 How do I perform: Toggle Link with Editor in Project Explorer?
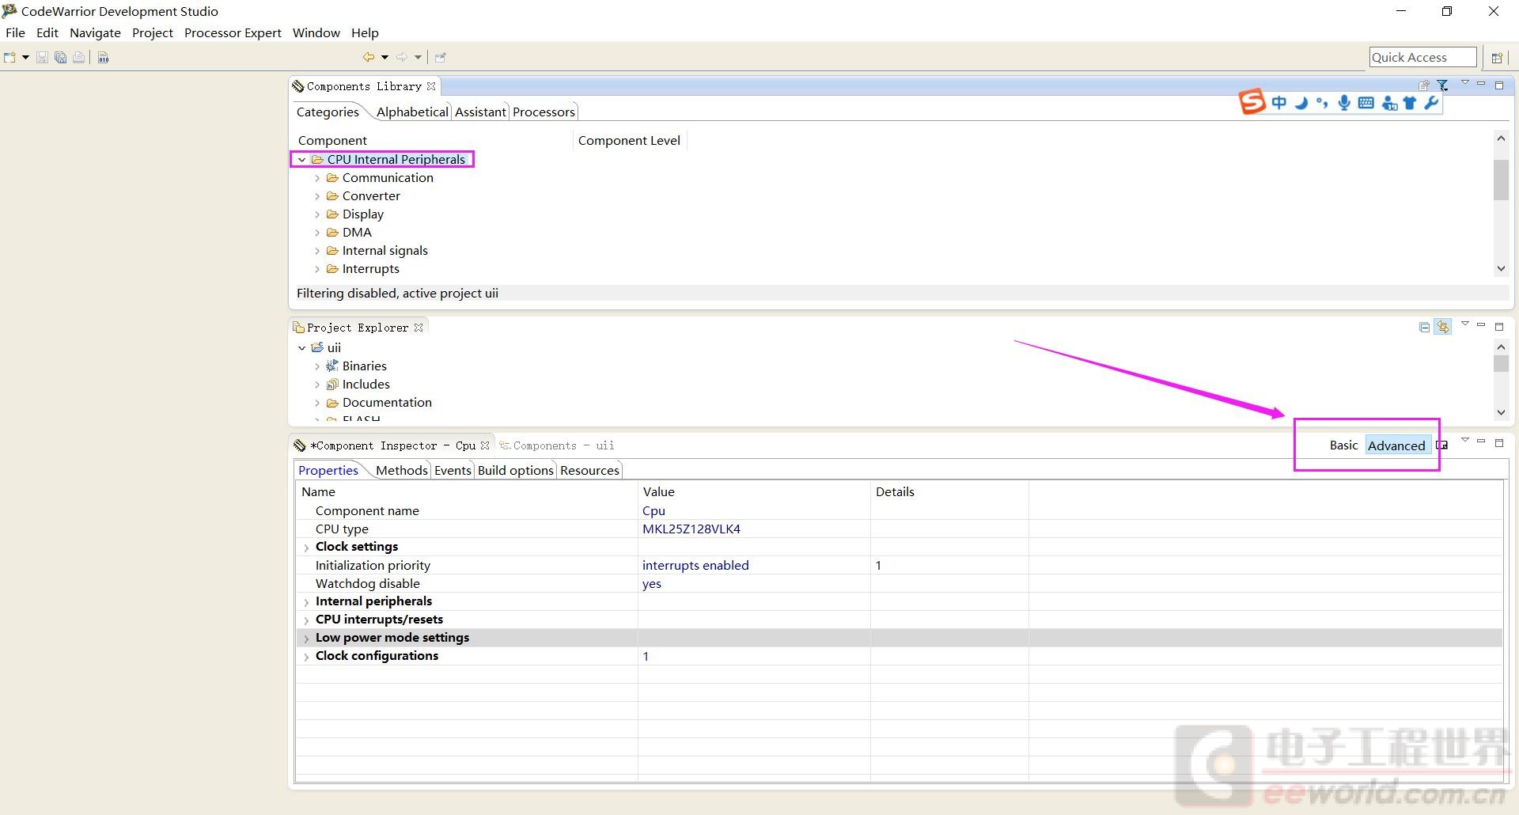tap(1444, 327)
